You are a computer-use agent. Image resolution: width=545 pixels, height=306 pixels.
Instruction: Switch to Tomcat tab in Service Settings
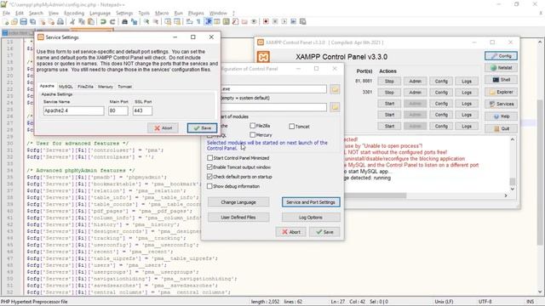(x=125, y=87)
